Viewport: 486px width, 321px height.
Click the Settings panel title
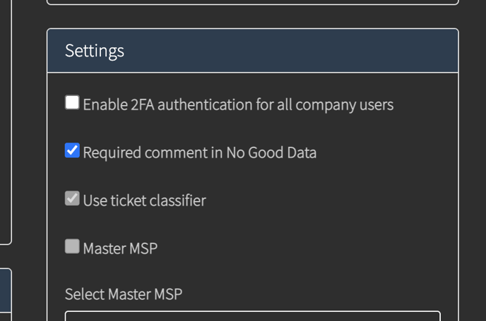(x=95, y=51)
